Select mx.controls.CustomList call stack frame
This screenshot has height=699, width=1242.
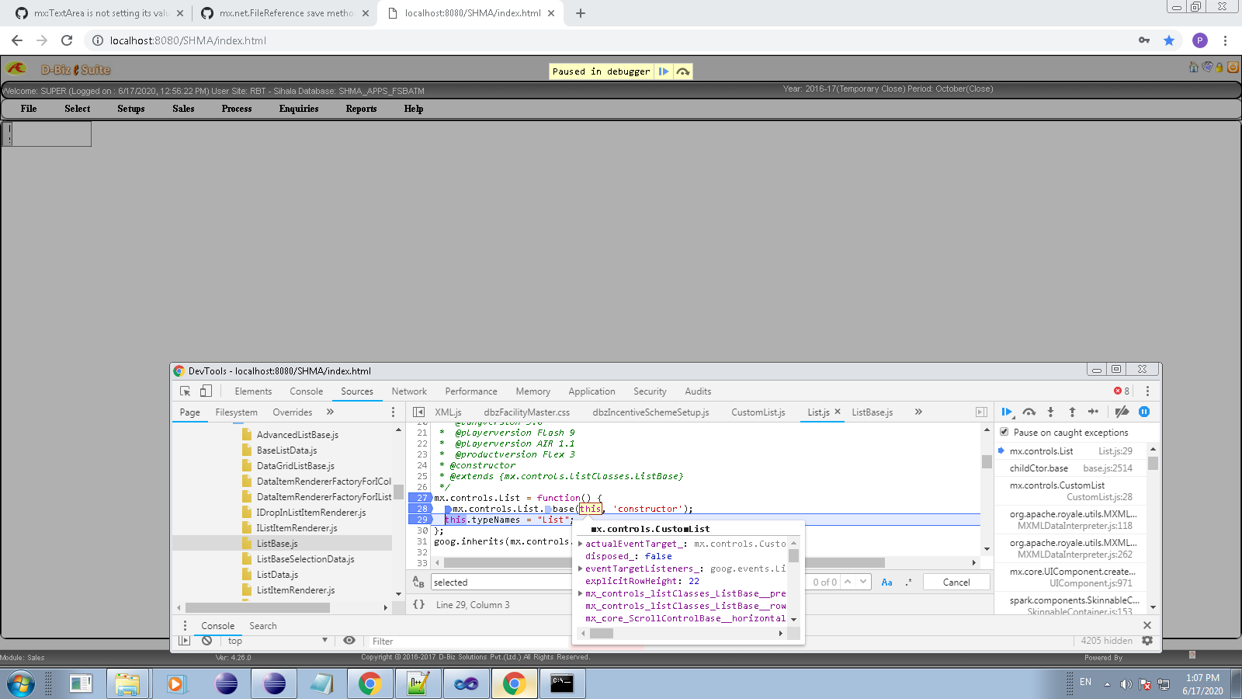1071,491
